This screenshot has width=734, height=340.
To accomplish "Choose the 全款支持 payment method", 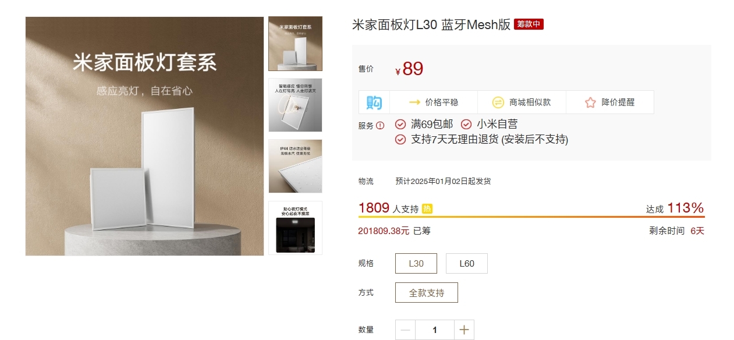I will click(x=427, y=293).
